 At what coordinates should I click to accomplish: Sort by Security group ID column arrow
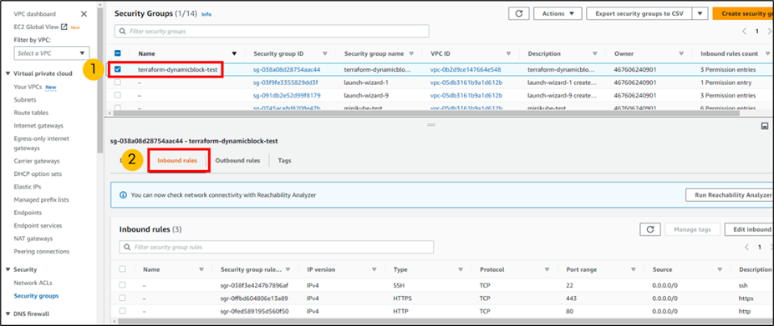click(325, 53)
